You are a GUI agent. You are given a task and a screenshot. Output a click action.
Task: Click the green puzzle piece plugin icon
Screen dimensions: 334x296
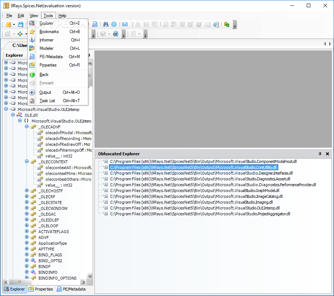(x=227, y=24)
